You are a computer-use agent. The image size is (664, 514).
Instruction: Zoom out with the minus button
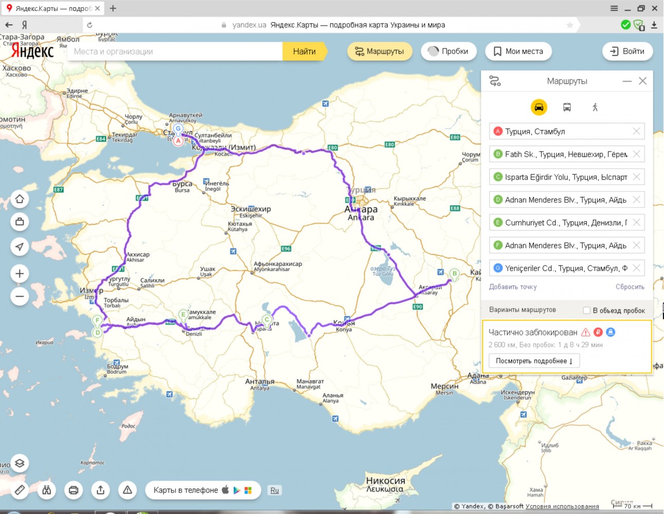click(20, 296)
